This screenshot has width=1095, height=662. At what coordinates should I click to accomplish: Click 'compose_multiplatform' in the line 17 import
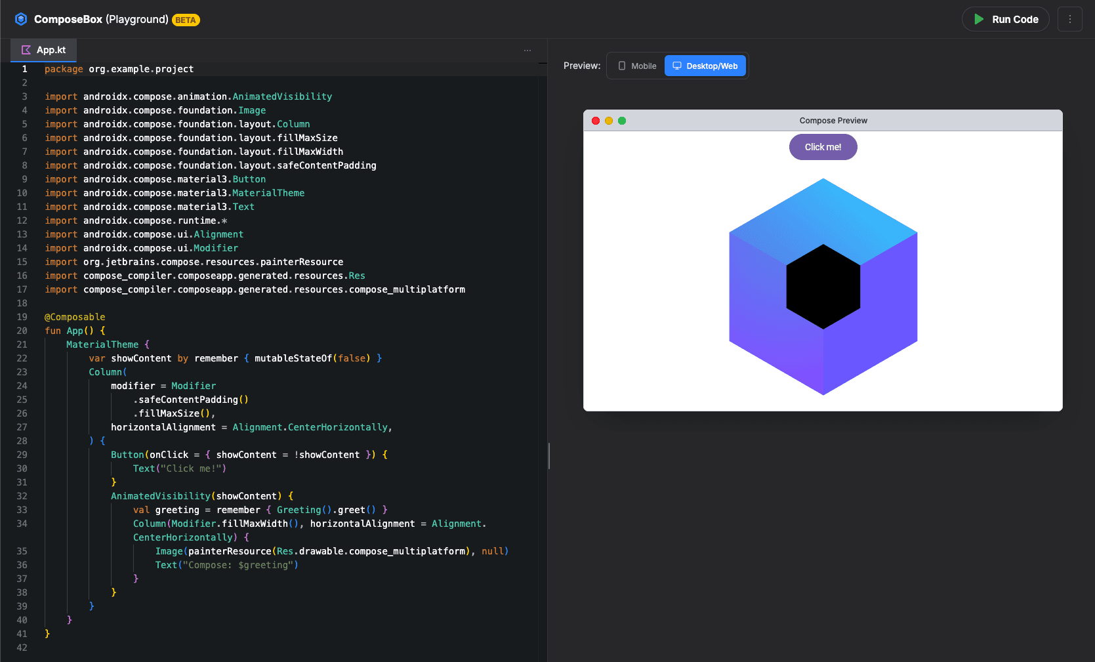coord(407,289)
